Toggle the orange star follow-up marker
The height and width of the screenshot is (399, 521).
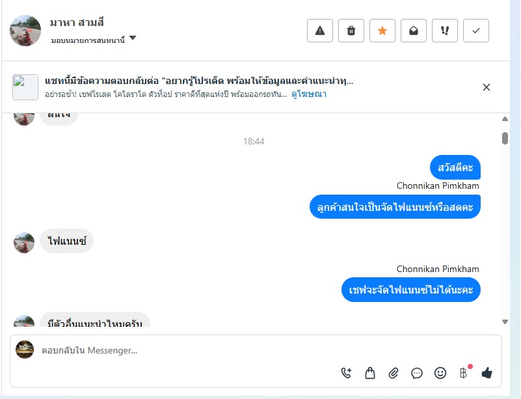pos(382,31)
